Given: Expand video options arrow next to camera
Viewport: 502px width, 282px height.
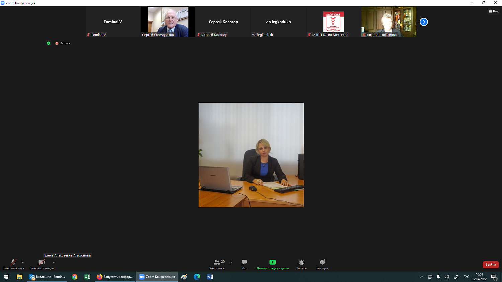Looking at the screenshot, I should point(54,262).
